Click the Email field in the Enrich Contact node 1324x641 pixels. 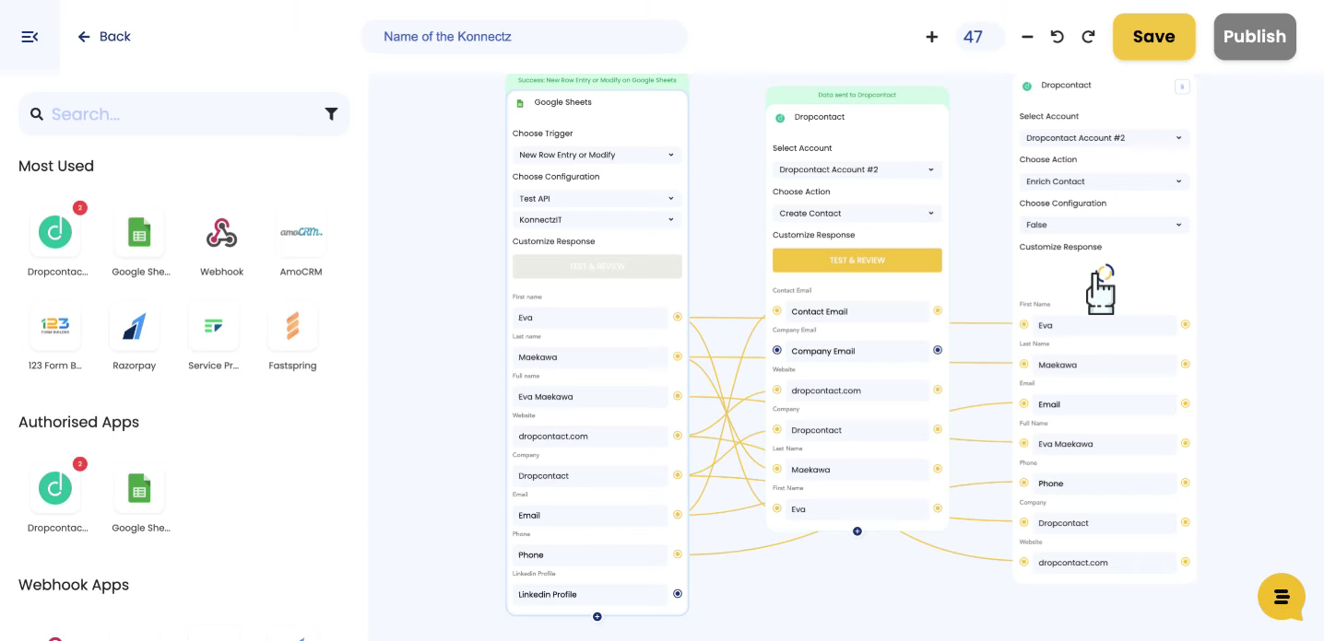coord(1105,404)
